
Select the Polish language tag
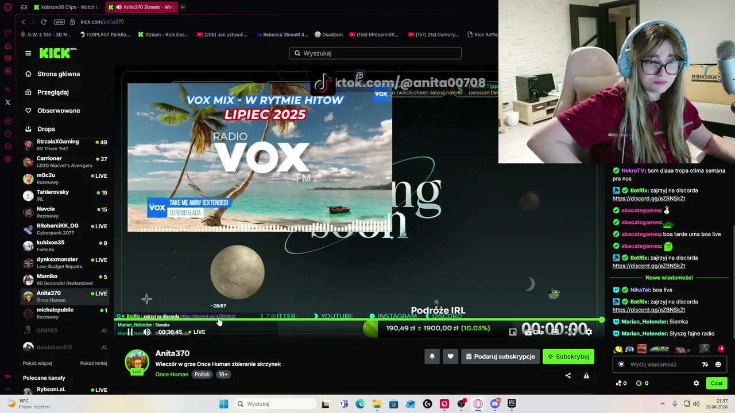tap(202, 375)
